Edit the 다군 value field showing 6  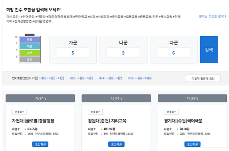[174, 53]
